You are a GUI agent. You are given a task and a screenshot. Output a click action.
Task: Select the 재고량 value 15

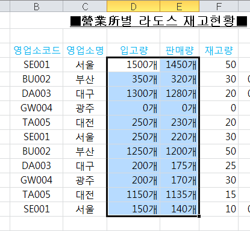(219, 194)
